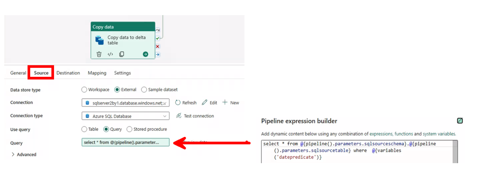Click the green arrow circle on Copy data
Screen dimensions: 477x178
click(146, 54)
